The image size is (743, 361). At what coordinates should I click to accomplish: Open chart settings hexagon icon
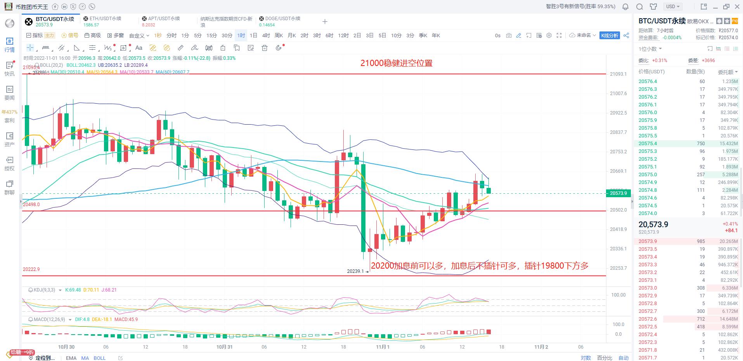[x=549, y=35]
